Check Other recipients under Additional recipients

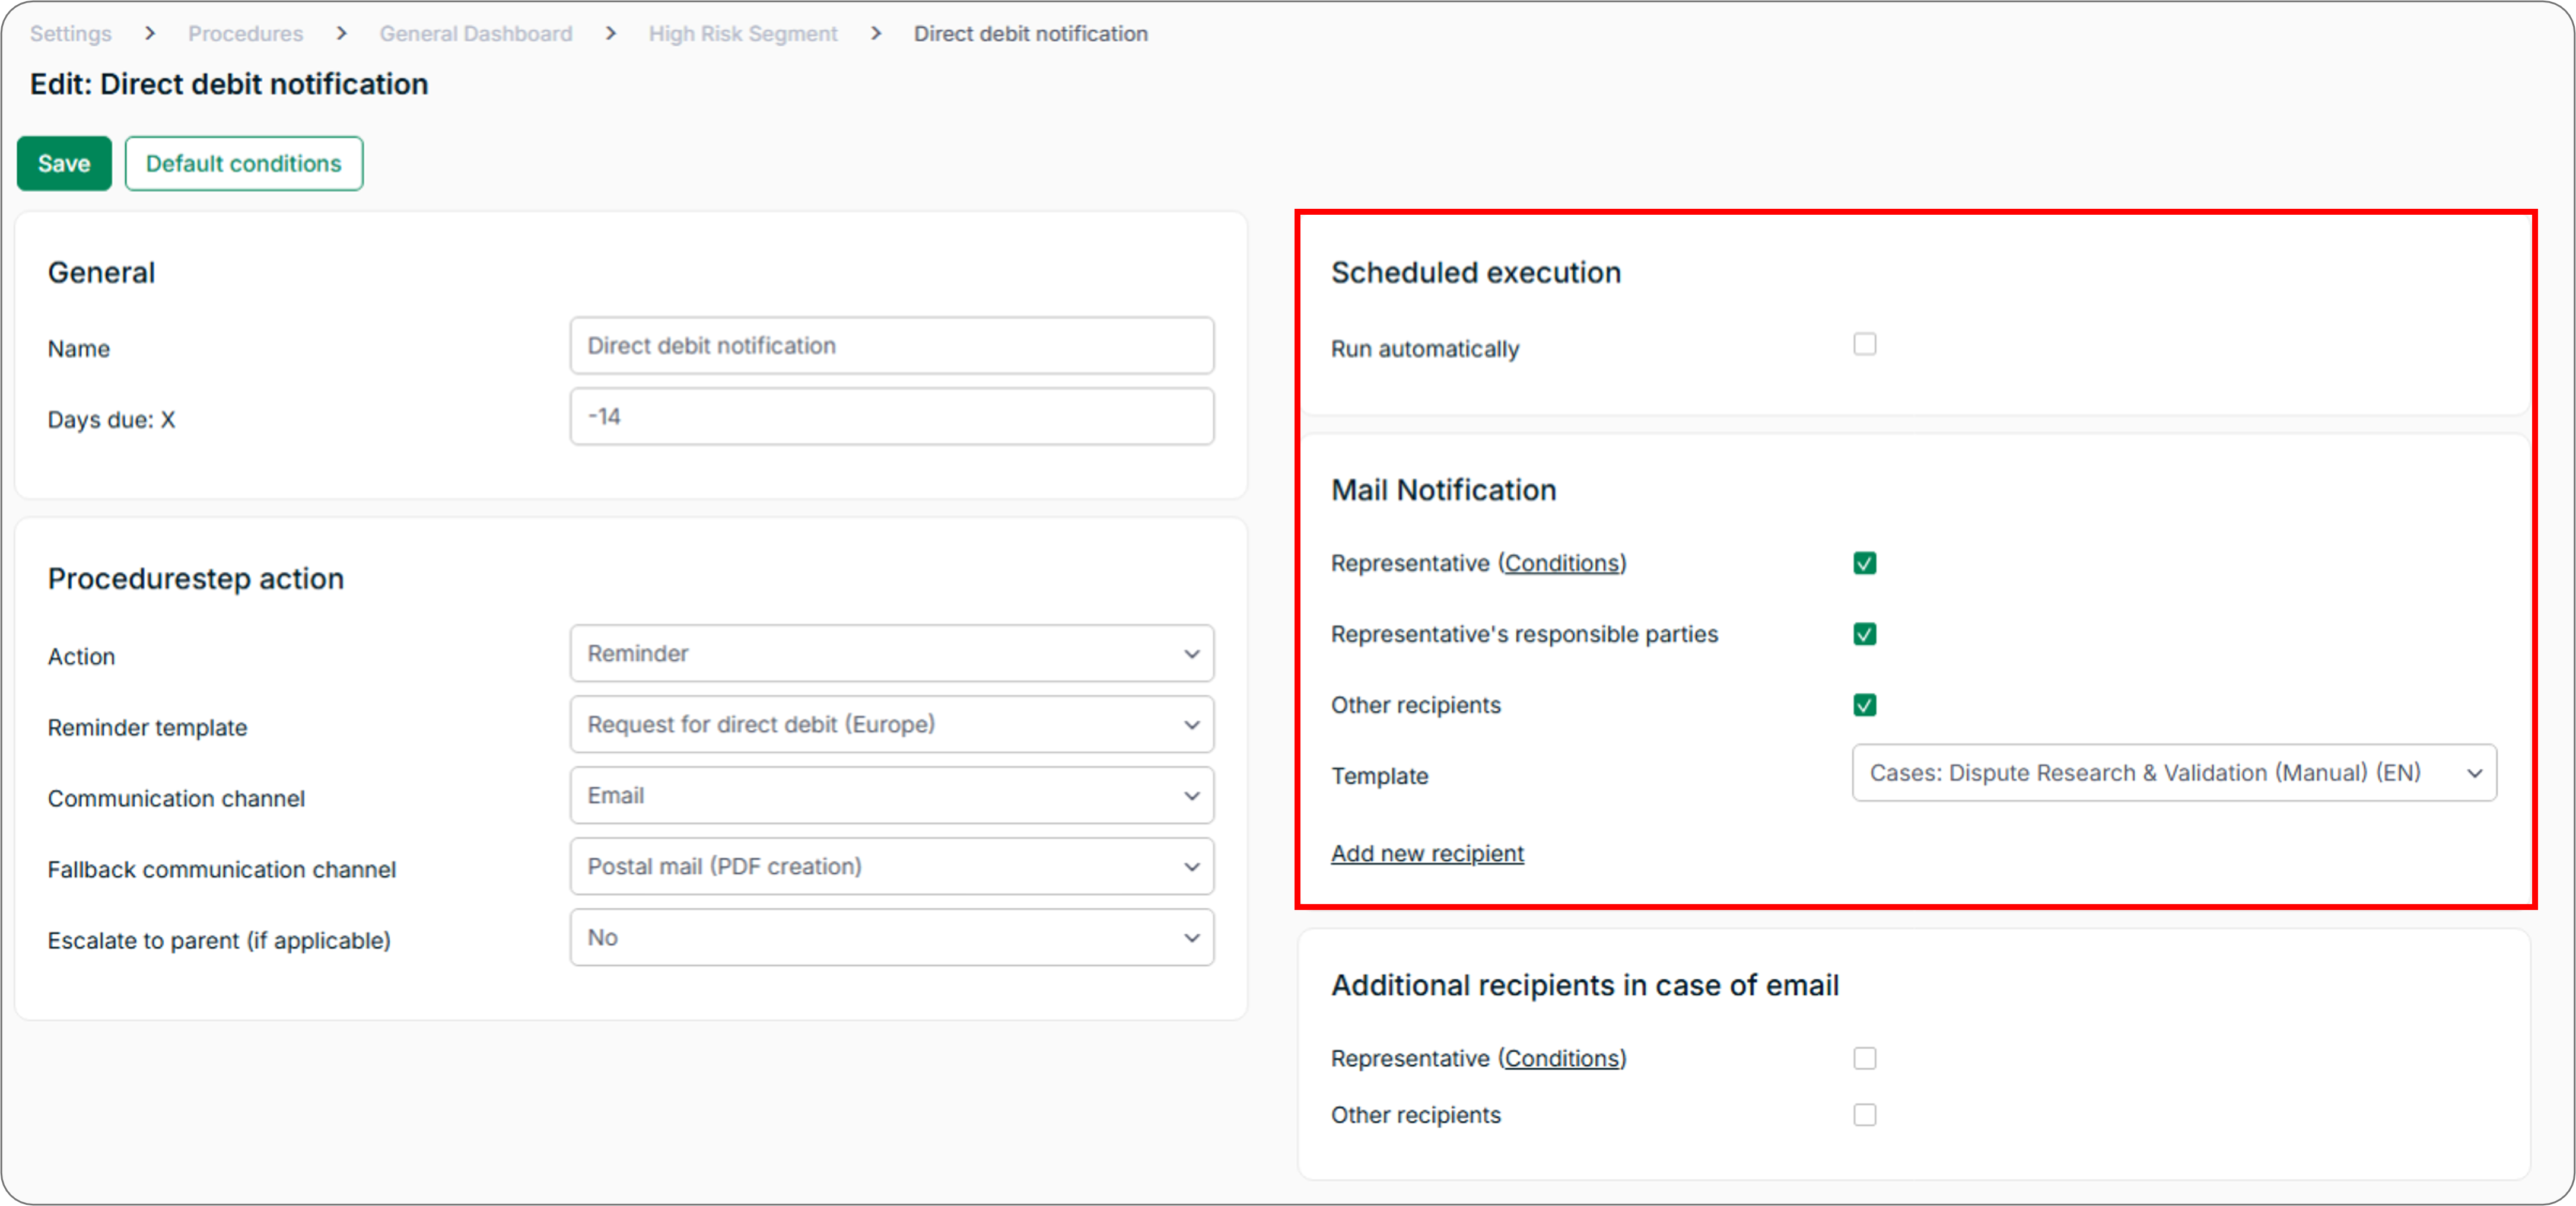tap(1864, 1115)
